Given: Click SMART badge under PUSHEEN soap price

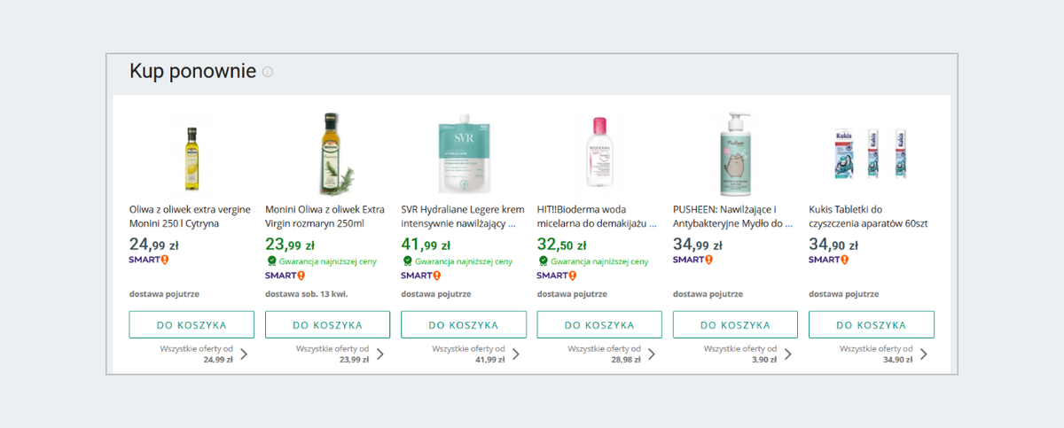Looking at the screenshot, I should [692, 260].
